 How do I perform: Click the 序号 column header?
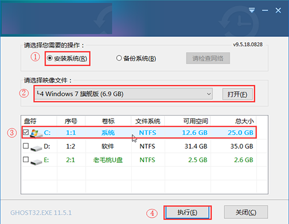coord(71,121)
